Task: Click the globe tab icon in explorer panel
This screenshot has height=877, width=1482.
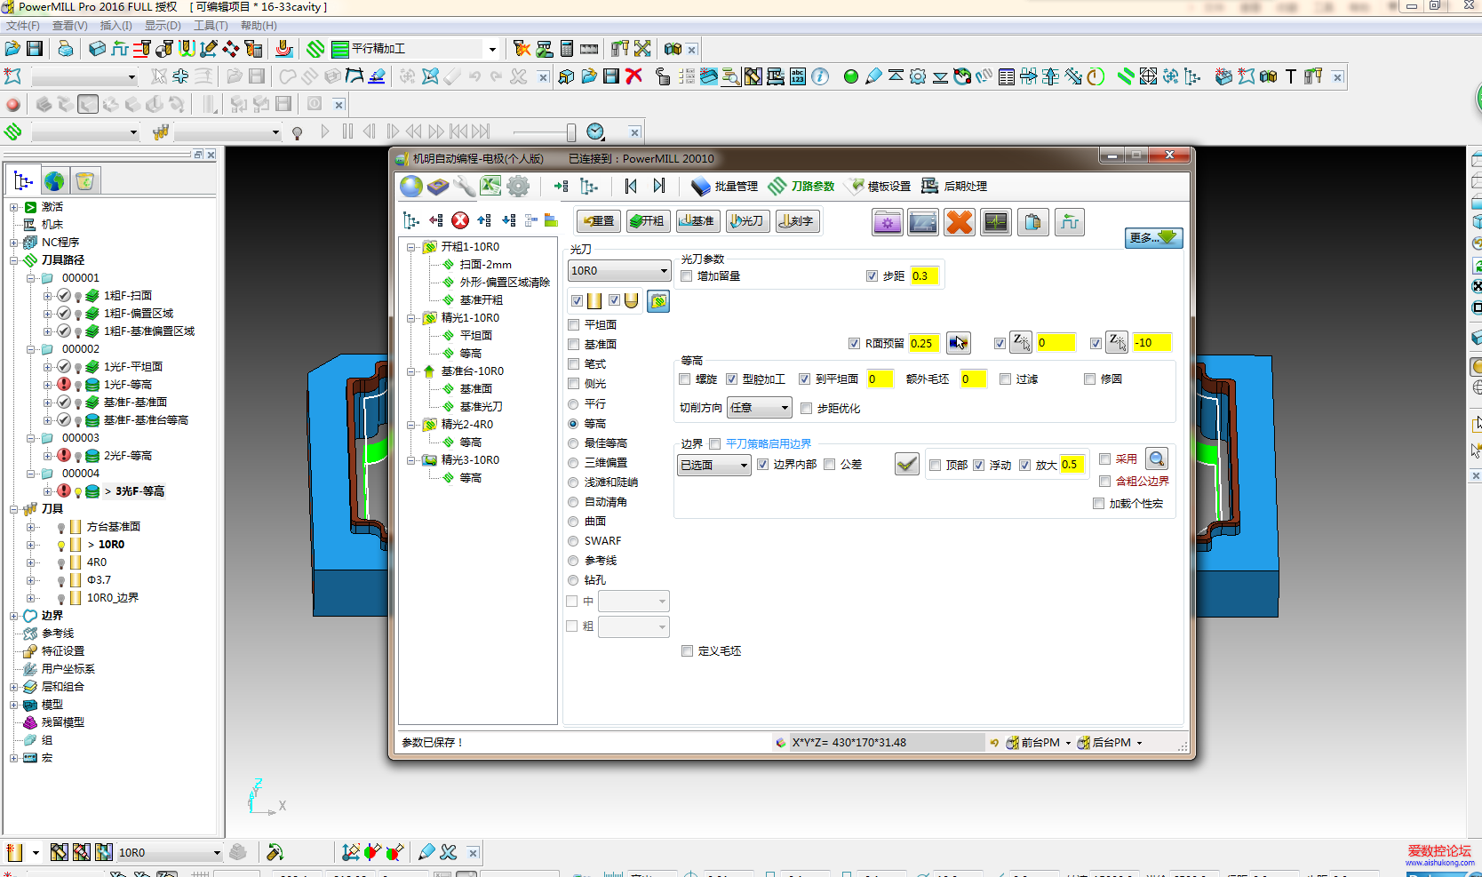Action: point(54,181)
